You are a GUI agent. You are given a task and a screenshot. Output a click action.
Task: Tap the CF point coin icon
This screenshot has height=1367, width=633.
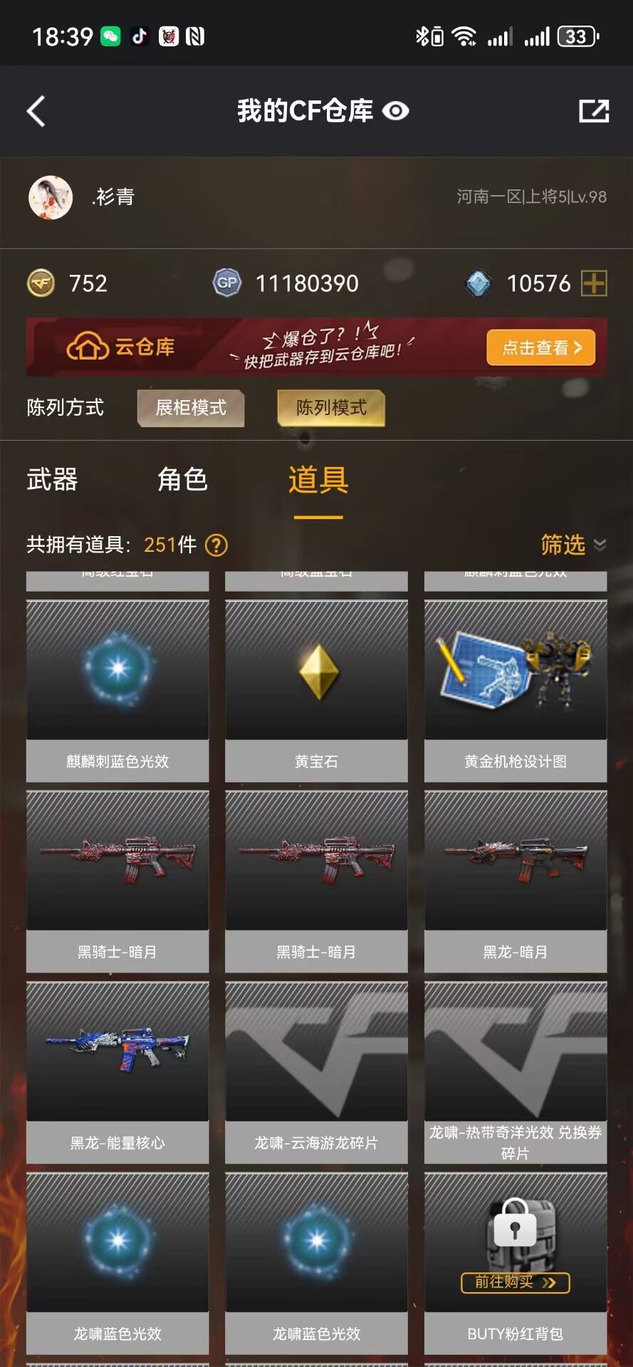[x=41, y=283]
